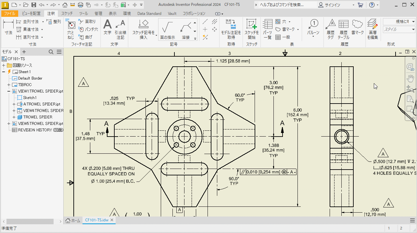Expand the VIEW5:TROWEL SPIDER.ipt node

click(x=9, y=124)
